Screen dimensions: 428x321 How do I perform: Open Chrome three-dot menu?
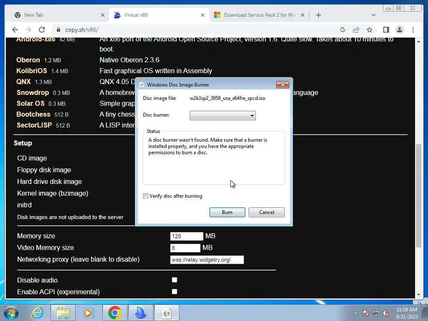point(413,30)
